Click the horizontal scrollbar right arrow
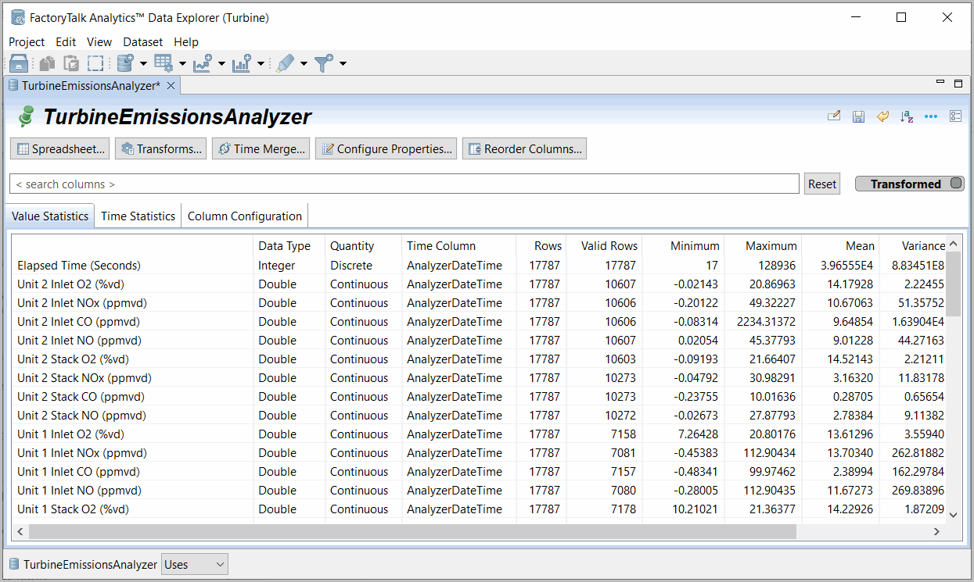The image size is (974, 582). [x=937, y=531]
